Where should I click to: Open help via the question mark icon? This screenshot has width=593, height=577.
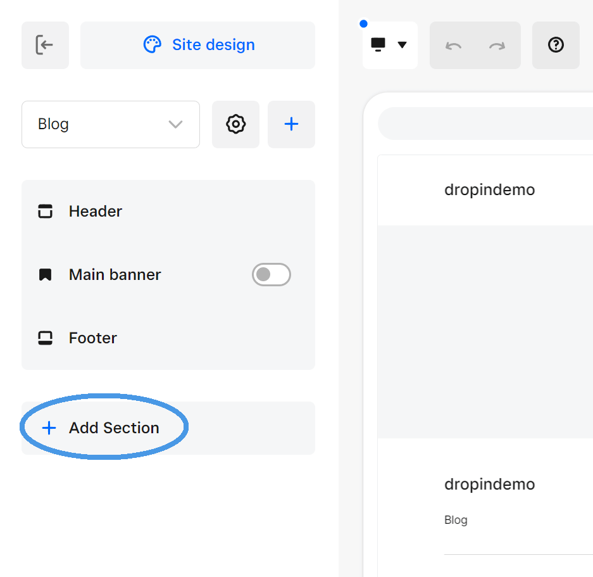tap(556, 45)
